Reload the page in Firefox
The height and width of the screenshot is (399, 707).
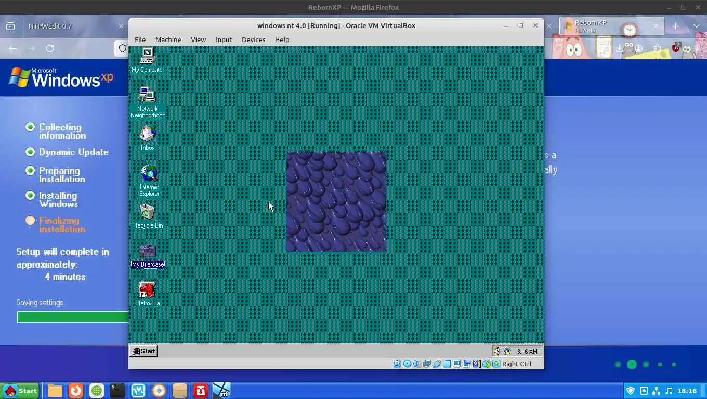tap(50, 48)
